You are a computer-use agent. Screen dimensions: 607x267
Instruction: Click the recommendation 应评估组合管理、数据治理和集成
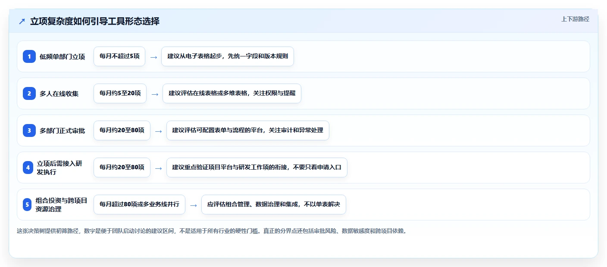(274, 205)
